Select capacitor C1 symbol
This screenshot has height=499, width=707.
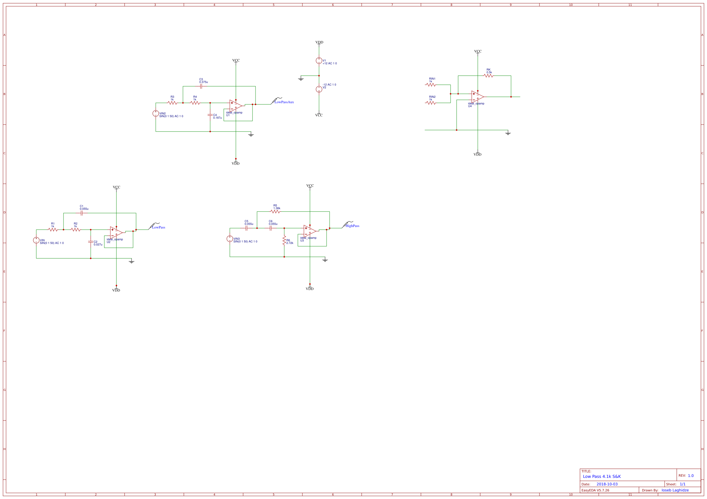[82, 213]
